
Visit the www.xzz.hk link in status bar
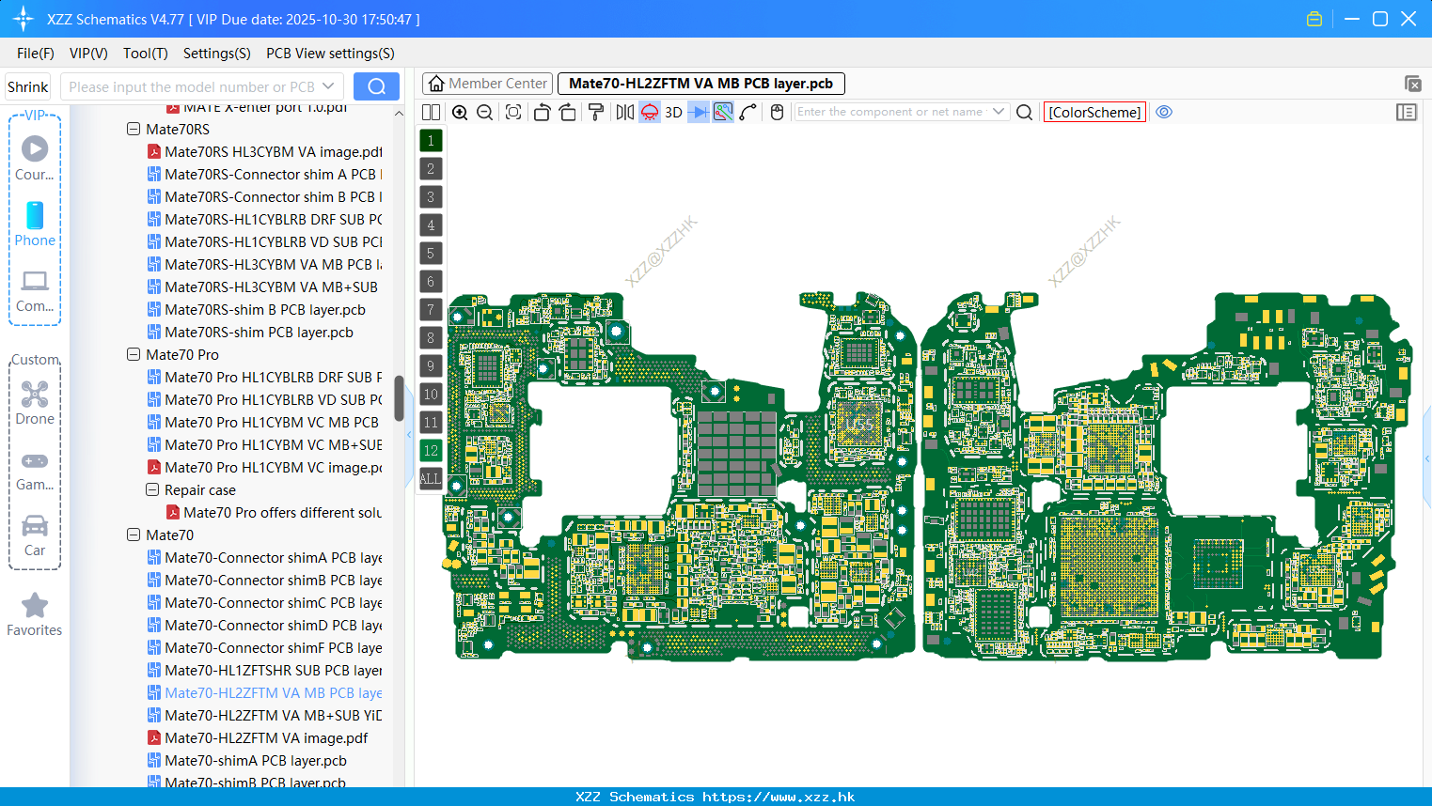pyautogui.click(x=779, y=797)
